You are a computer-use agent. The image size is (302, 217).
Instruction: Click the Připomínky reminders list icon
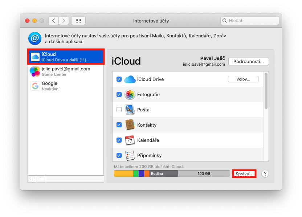130,155
